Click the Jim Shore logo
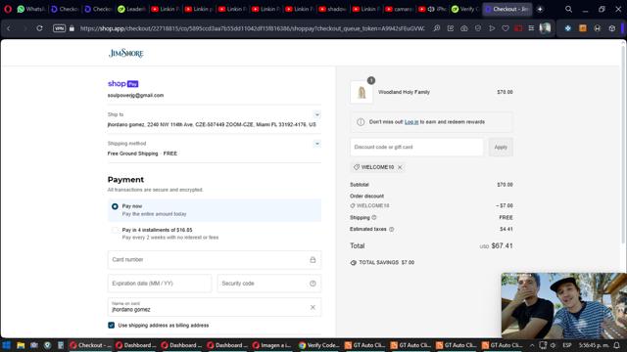Viewport: 627px width, 352px height. 126,53
